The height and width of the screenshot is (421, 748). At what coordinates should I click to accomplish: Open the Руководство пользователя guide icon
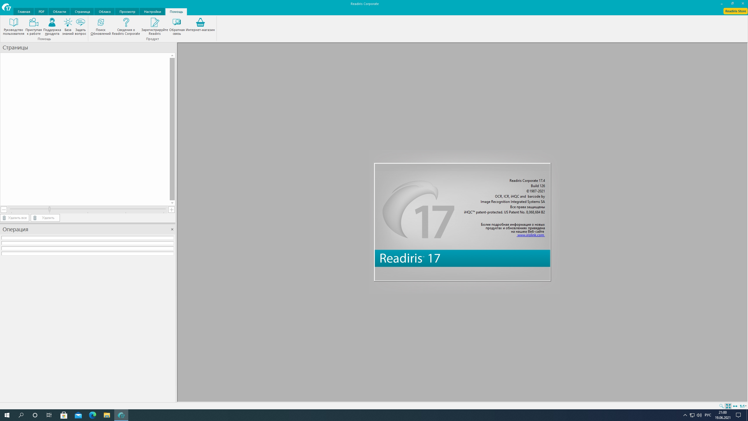[x=13, y=23]
